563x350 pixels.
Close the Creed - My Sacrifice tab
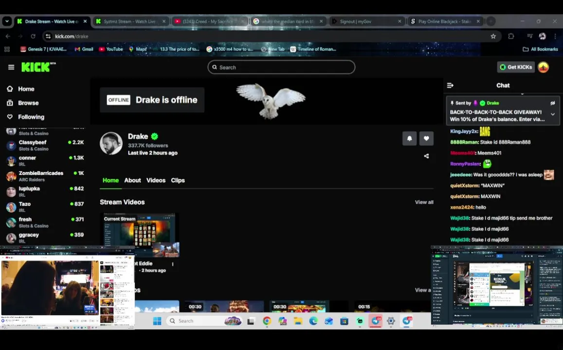click(x=243, y=21)
